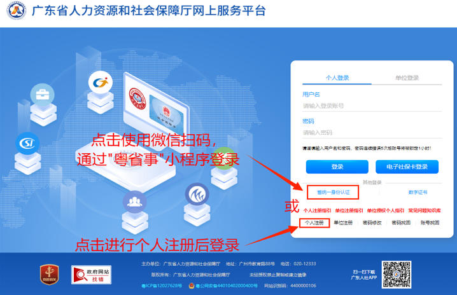The width and height of the screenshot is (457, 295).
Task: Open the 省统一身份认证 login link
Action: [x=333, y=192]
